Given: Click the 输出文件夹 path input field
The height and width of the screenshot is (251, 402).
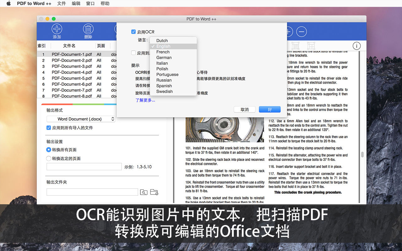Looking at the screenshot, I should [92, 192].
